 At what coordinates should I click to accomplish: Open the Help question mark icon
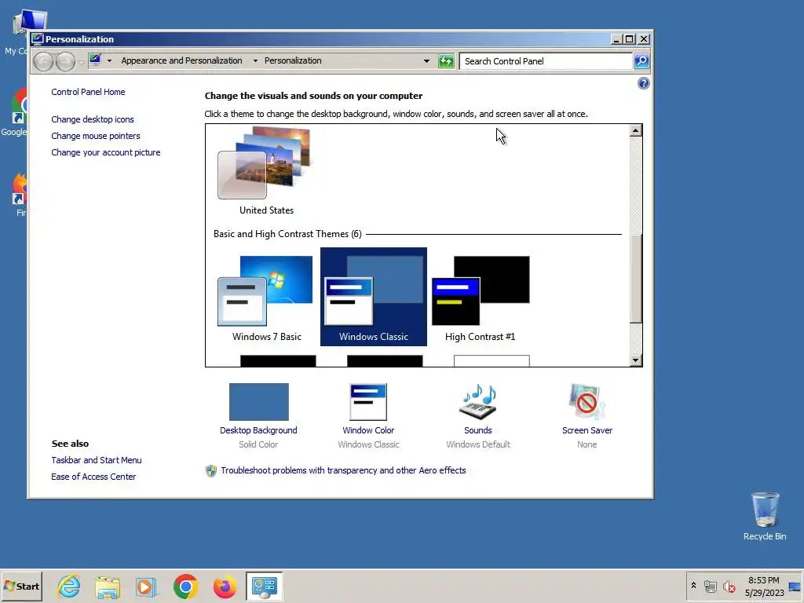(643, 83)
